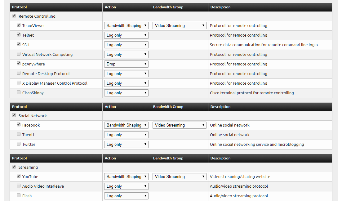Open the Twitter action dropdown
The image size is (342, 201).
(126, 144)
